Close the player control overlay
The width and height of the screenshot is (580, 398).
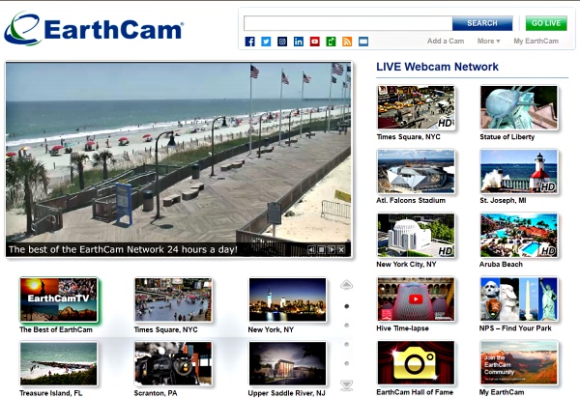click(341, 250)
